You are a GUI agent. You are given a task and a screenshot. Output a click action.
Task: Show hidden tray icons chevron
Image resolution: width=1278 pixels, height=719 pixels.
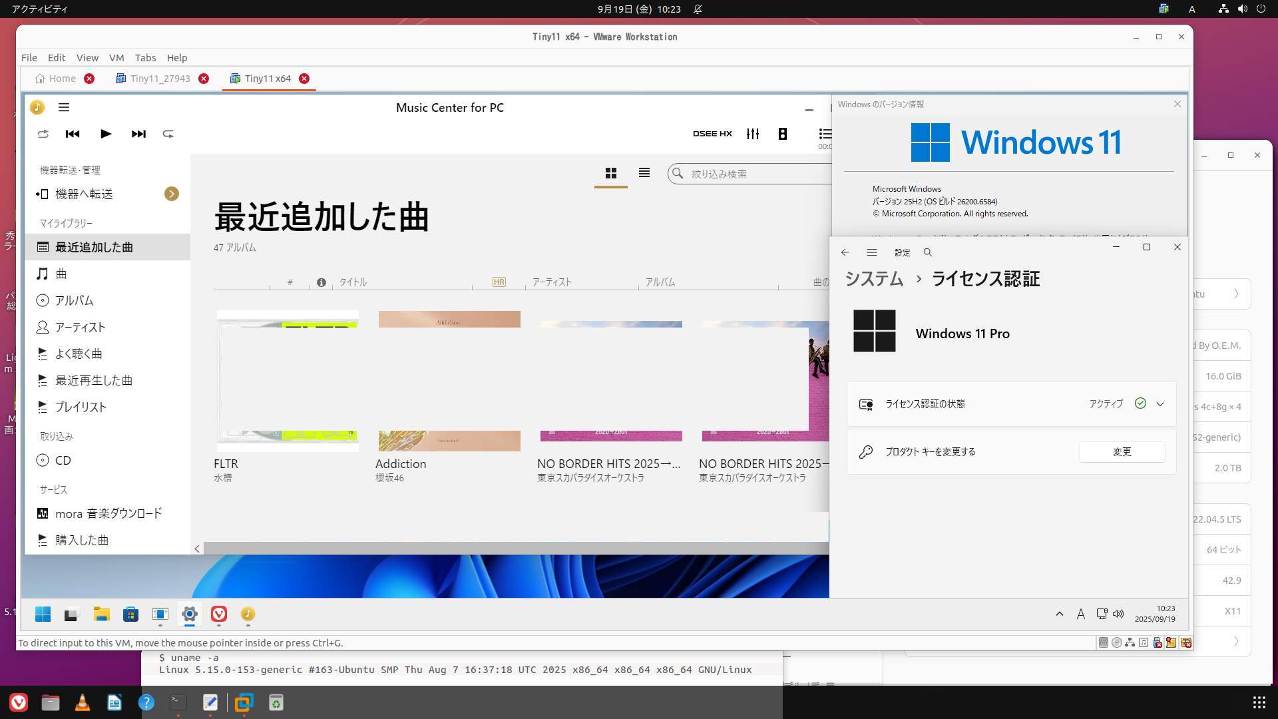(x=1060, y=614)
